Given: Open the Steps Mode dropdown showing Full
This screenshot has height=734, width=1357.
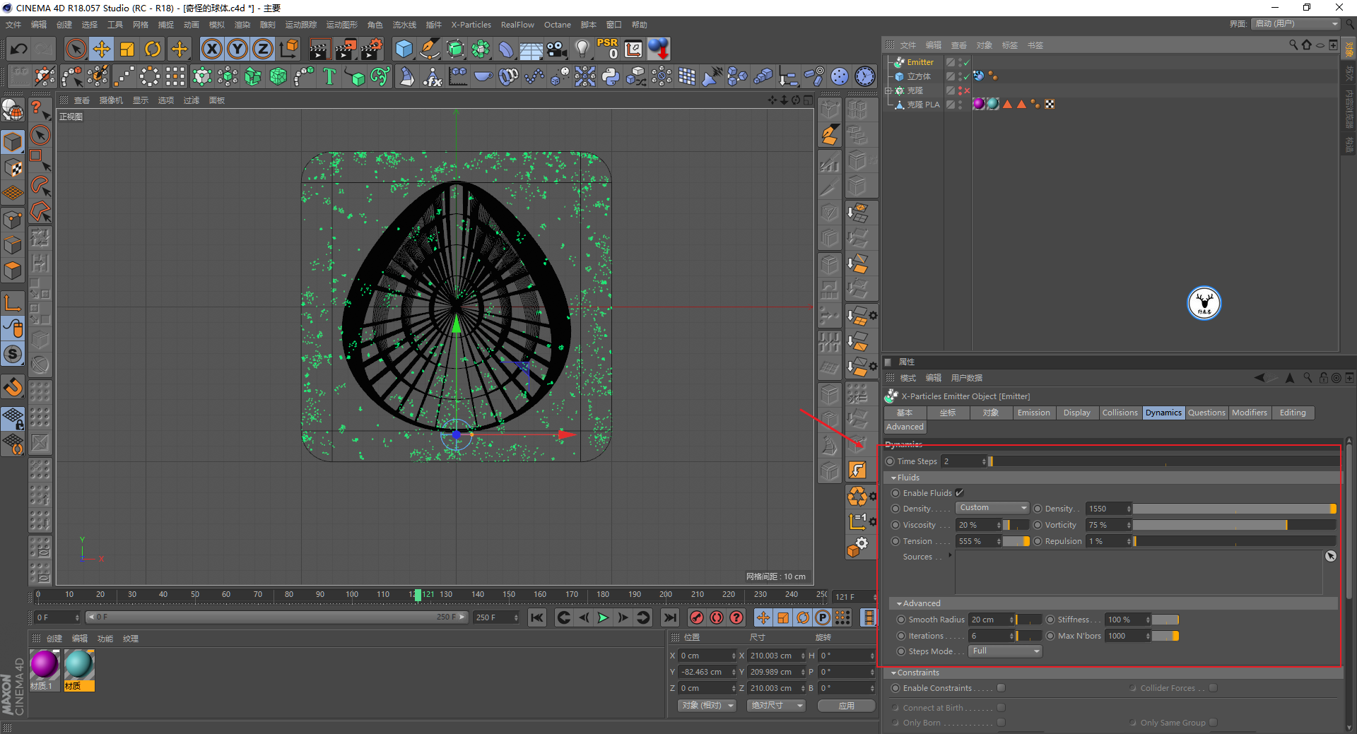Looking at the screenshot, I should (1005, 651).
